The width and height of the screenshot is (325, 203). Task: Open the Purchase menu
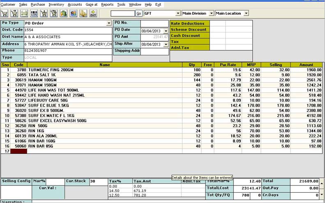[x=38, y=5]
